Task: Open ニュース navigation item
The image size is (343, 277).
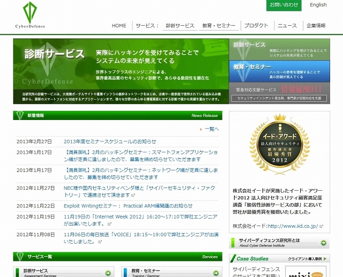Action: (x=287, y=26)
